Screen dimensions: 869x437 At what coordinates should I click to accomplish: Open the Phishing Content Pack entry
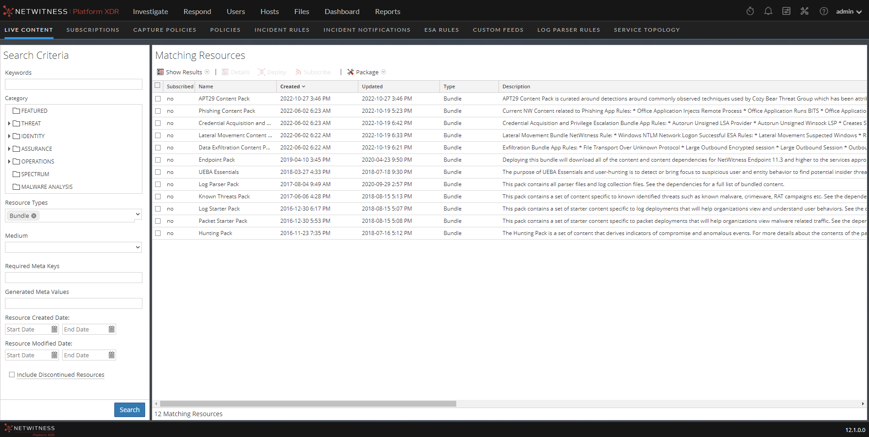(x=227, y=111)
